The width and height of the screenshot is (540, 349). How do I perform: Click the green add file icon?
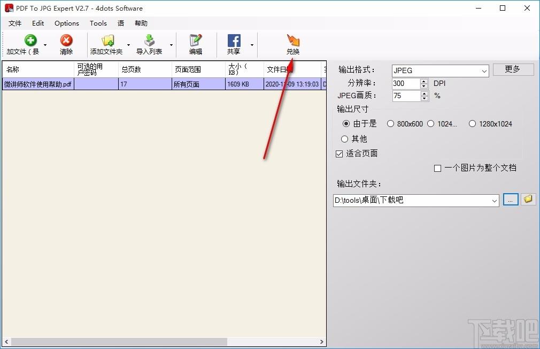click(30, 40)
